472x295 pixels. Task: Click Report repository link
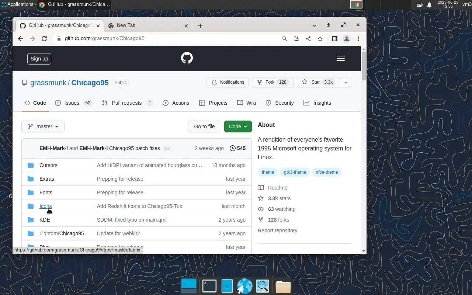click(x=278, y=230)
